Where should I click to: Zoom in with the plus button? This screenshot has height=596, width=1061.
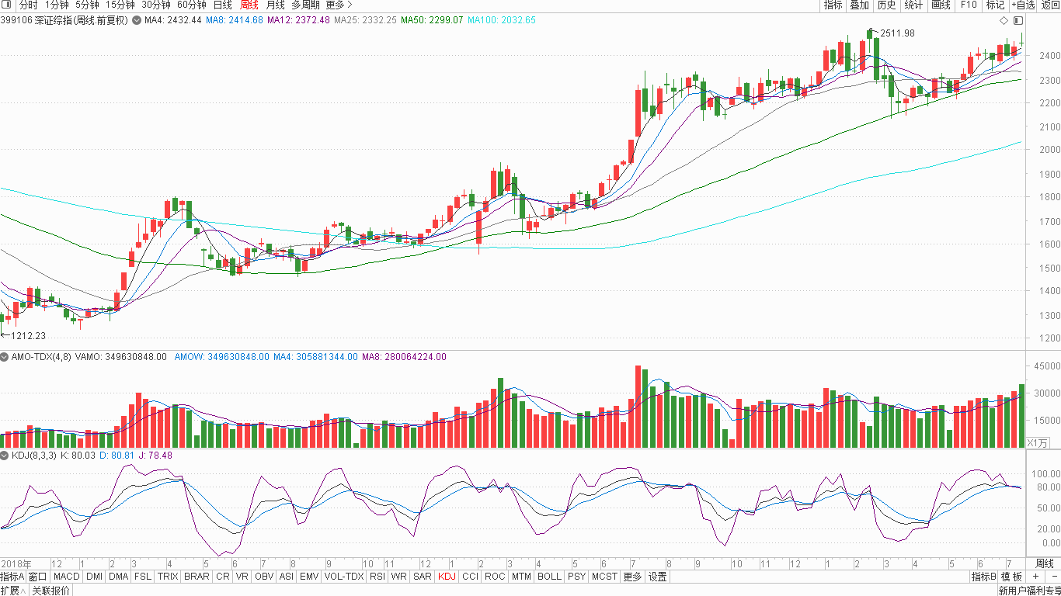pyautogui.click(x=1035, y=577)
